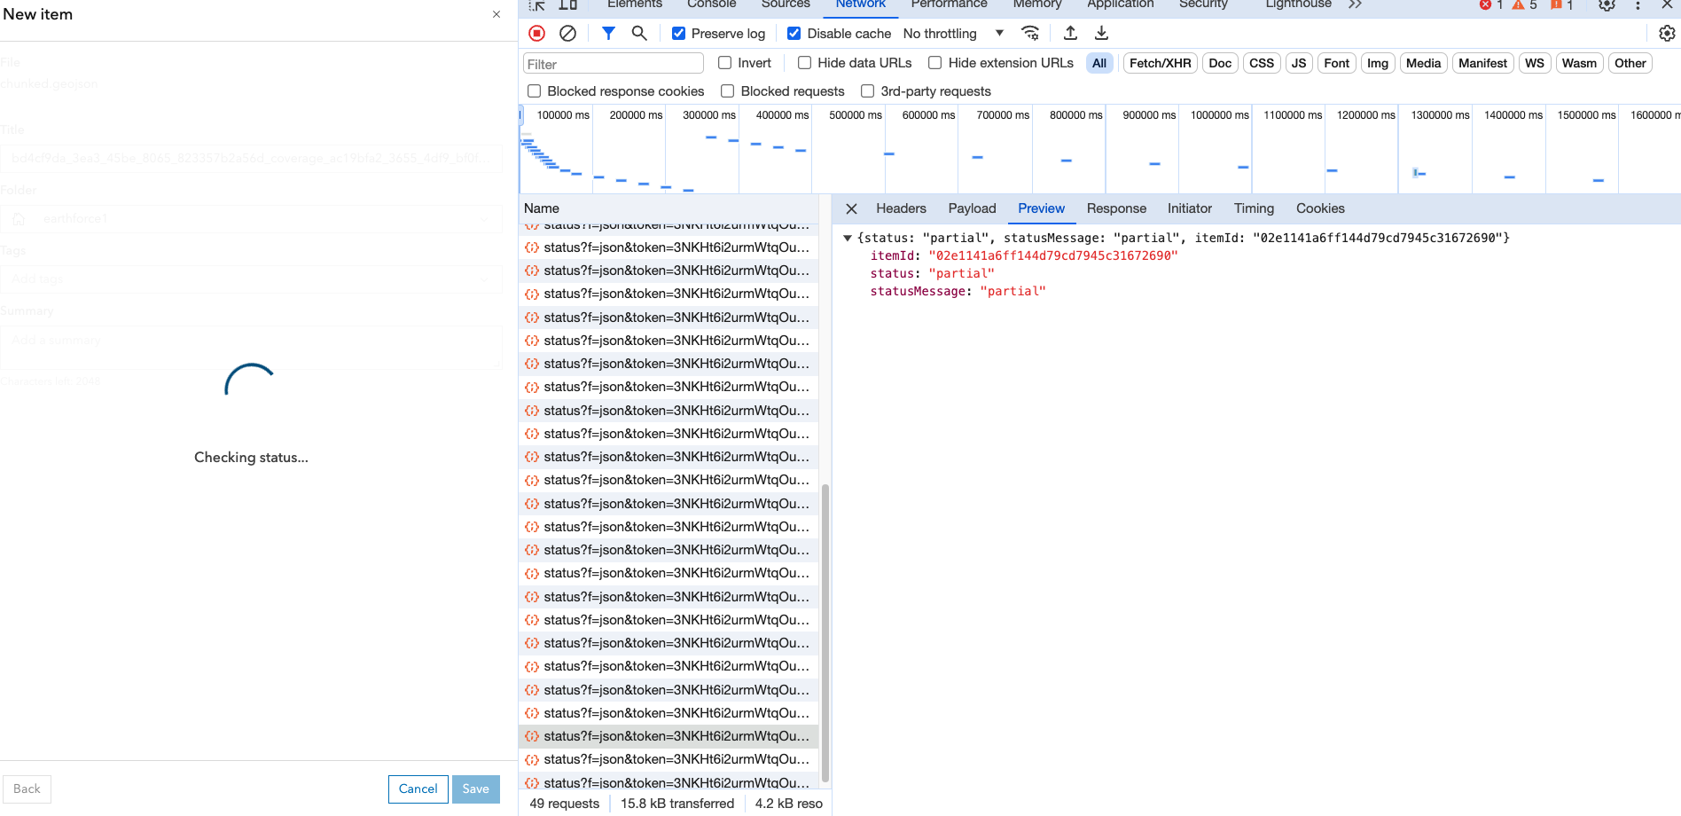Open the Console panel

(711, 4)
